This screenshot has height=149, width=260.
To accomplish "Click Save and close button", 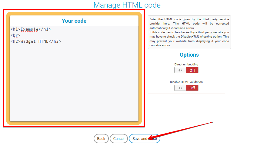I will coord(144,139).
